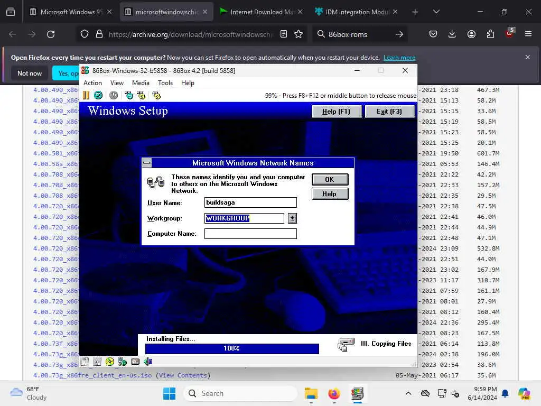Open 86Box settings gear toolbar icon
The width and height of the screenshot is (541, 406).
156,95
